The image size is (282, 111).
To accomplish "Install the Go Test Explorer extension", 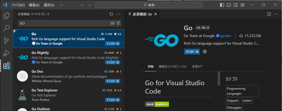I will click(x=113, y=100).
